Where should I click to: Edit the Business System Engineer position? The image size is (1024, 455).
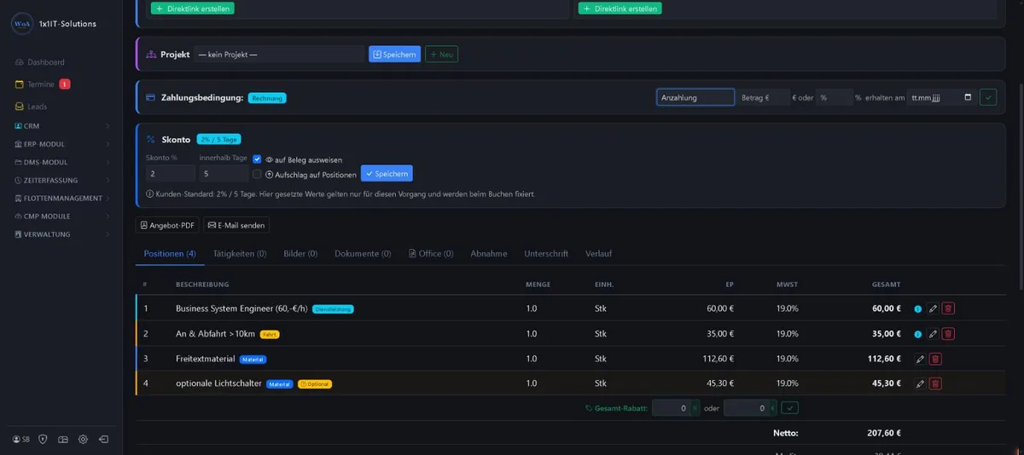[933, 309]
